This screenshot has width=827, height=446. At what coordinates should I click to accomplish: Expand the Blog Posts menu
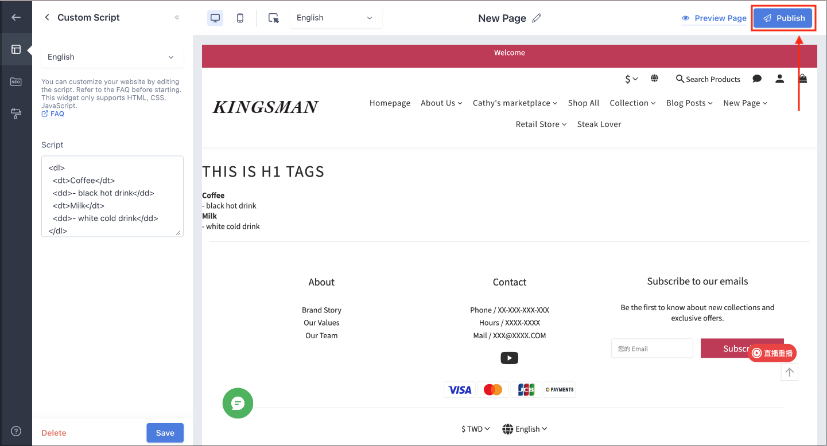pyautogui.click(x=689, y=103)
